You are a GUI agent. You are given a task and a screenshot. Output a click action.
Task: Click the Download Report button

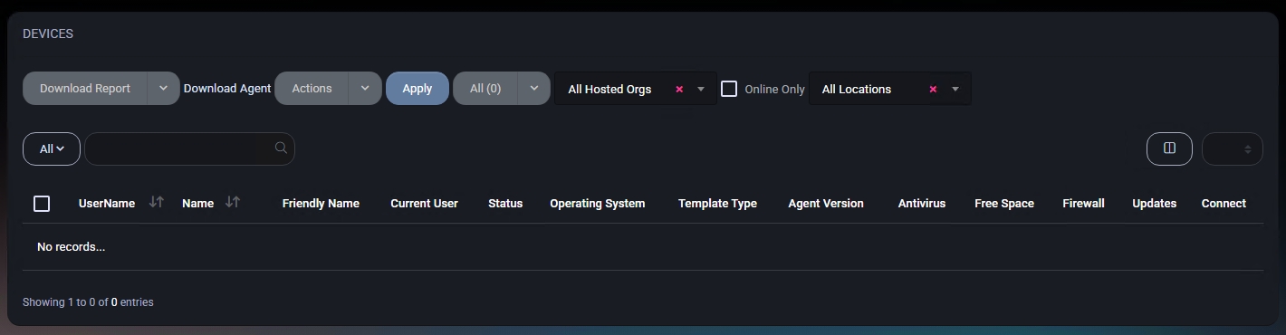pos(85,89)
